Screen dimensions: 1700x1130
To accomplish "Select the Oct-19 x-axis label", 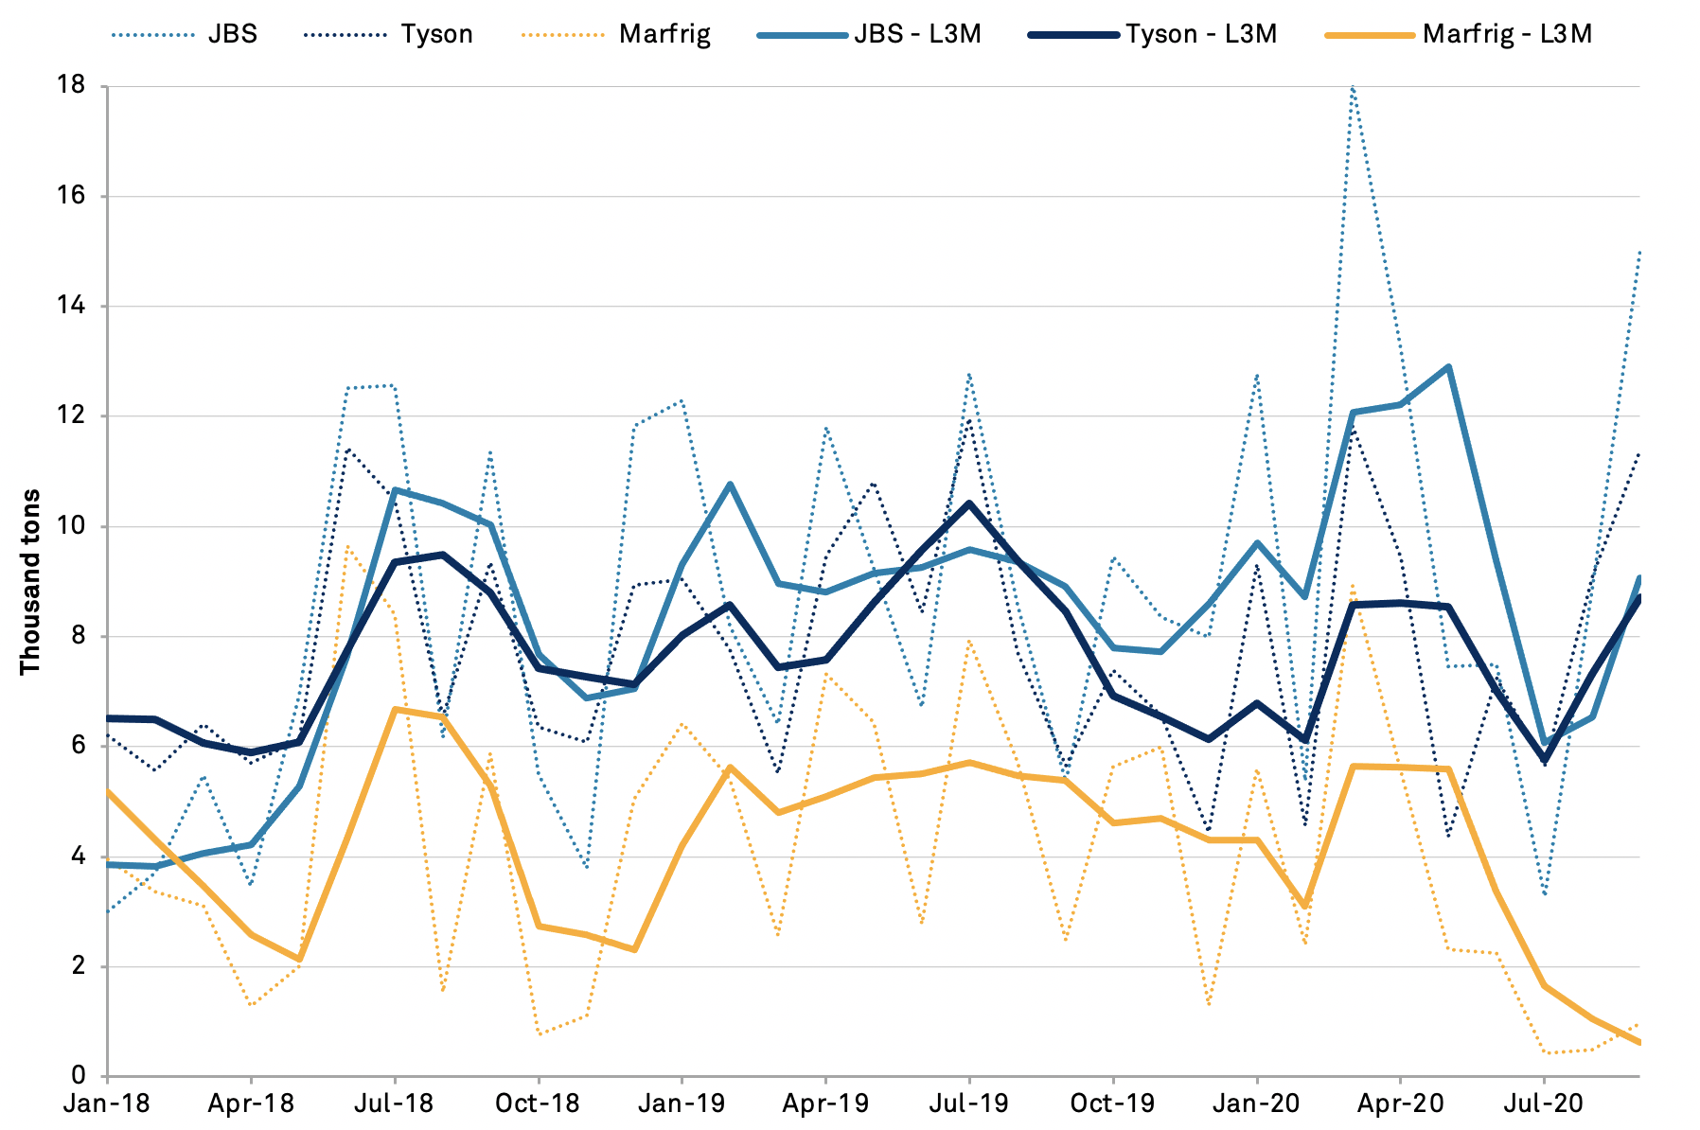I will point(1113,1104).
